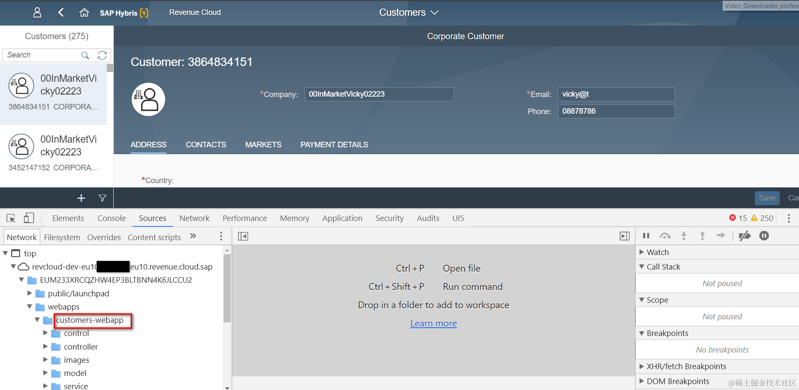Refresh the customer list
This screenshot has width=799, height=390.
coord(102,55)
